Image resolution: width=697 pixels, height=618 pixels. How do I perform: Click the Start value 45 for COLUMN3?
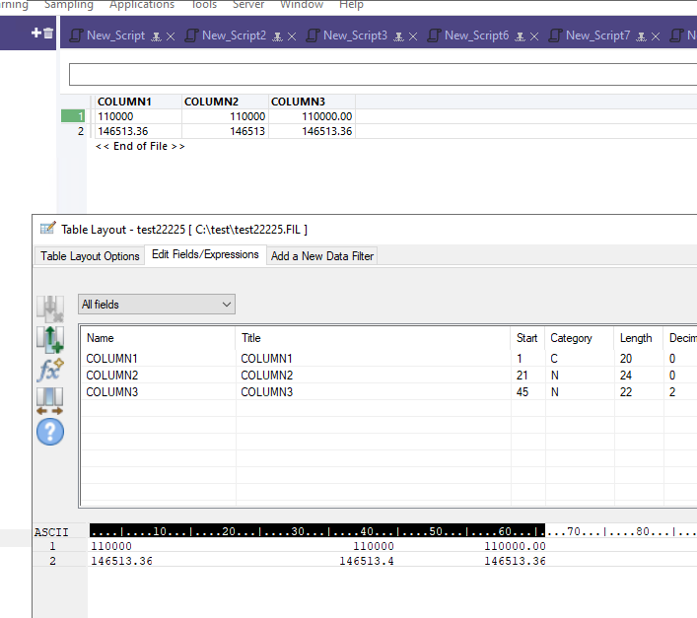[523, 392]
